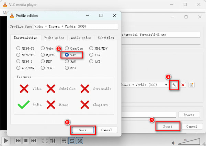Screen dimensions: 206x146
Task: Toggle loop mode icon
Action: (72, 141)
